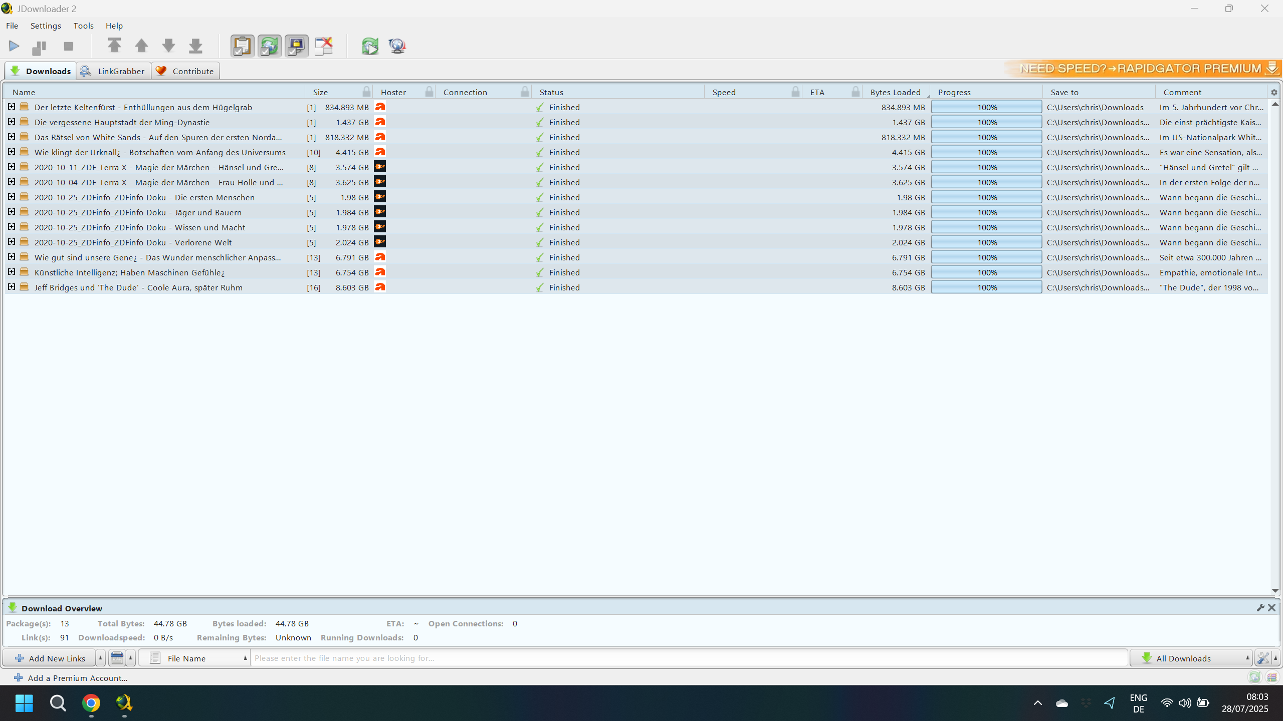Open the table column settings gear
Image resolution: width=1283 pixels, height=721 pixels.
[1274, 92]
